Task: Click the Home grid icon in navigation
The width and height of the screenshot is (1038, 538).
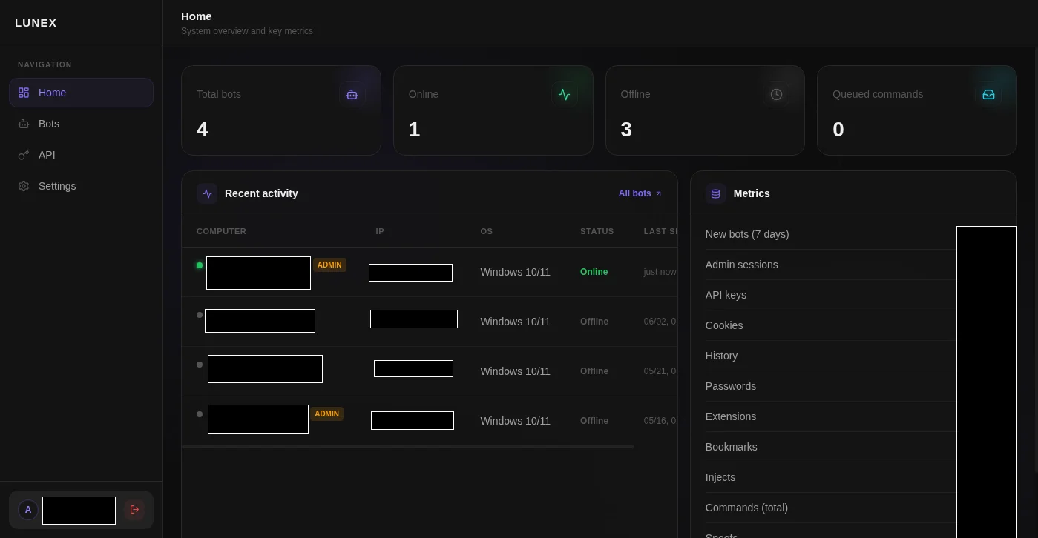Action: [x=24, y=93]
